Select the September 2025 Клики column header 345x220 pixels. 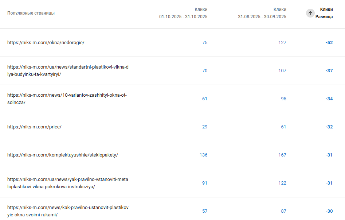tap(262, 13)
